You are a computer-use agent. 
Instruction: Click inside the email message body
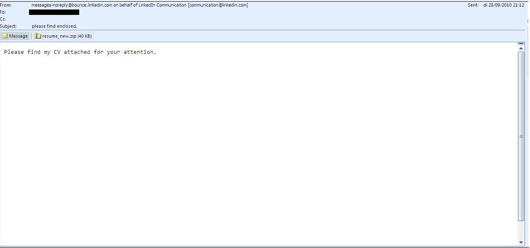click(x=249, y=124)
